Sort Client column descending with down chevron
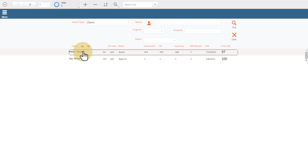The image size is (308, 151). point(89,46)
